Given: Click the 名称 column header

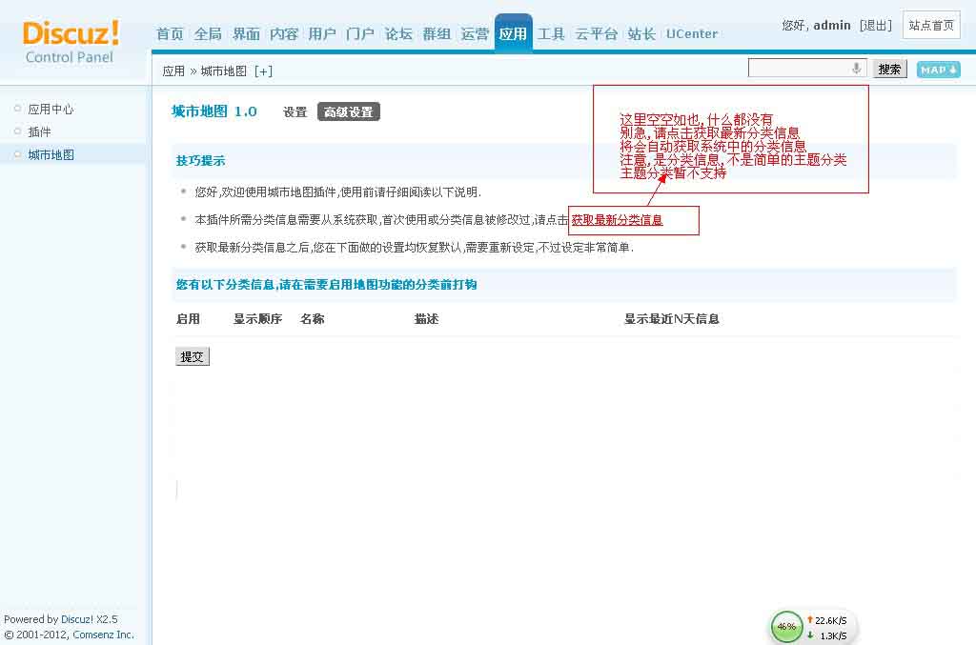Looking at the screenshot, I should coord(313,319).
